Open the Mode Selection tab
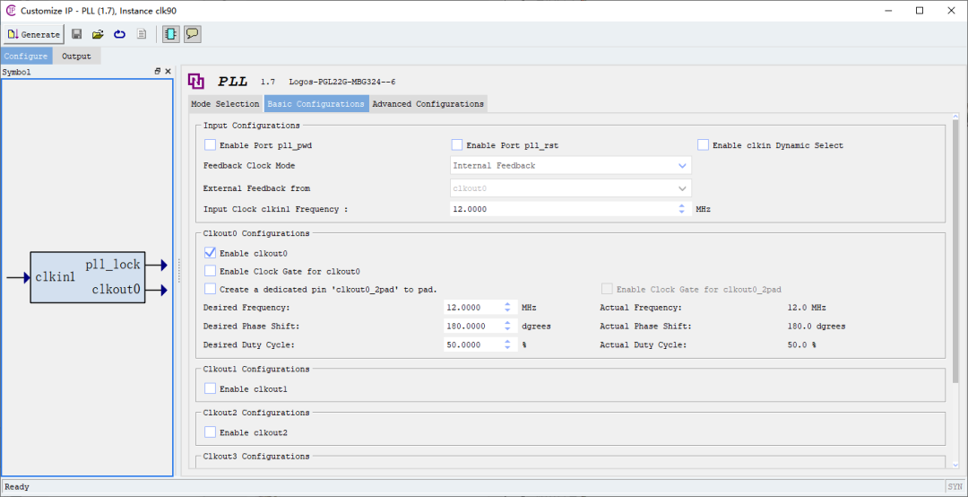The width and height of the screenshot is (968, 497). 225,104
